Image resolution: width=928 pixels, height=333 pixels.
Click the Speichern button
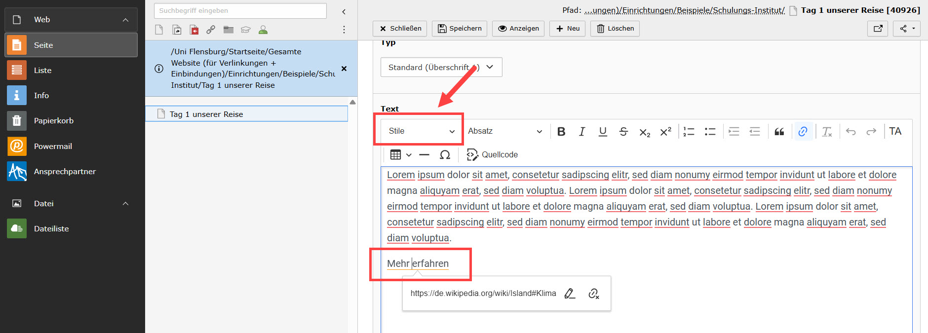460,29
